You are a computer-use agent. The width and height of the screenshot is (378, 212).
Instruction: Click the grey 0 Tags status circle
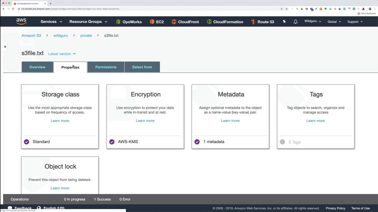[282, 142]
